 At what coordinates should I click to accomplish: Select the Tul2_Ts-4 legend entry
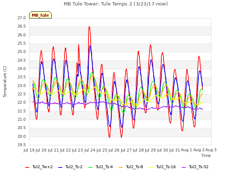pyautogui.click(x=100, y=167)
